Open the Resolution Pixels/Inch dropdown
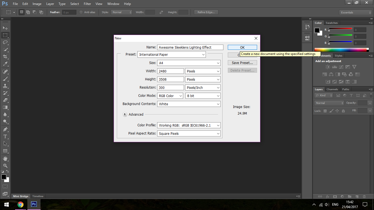 [203, 87]
